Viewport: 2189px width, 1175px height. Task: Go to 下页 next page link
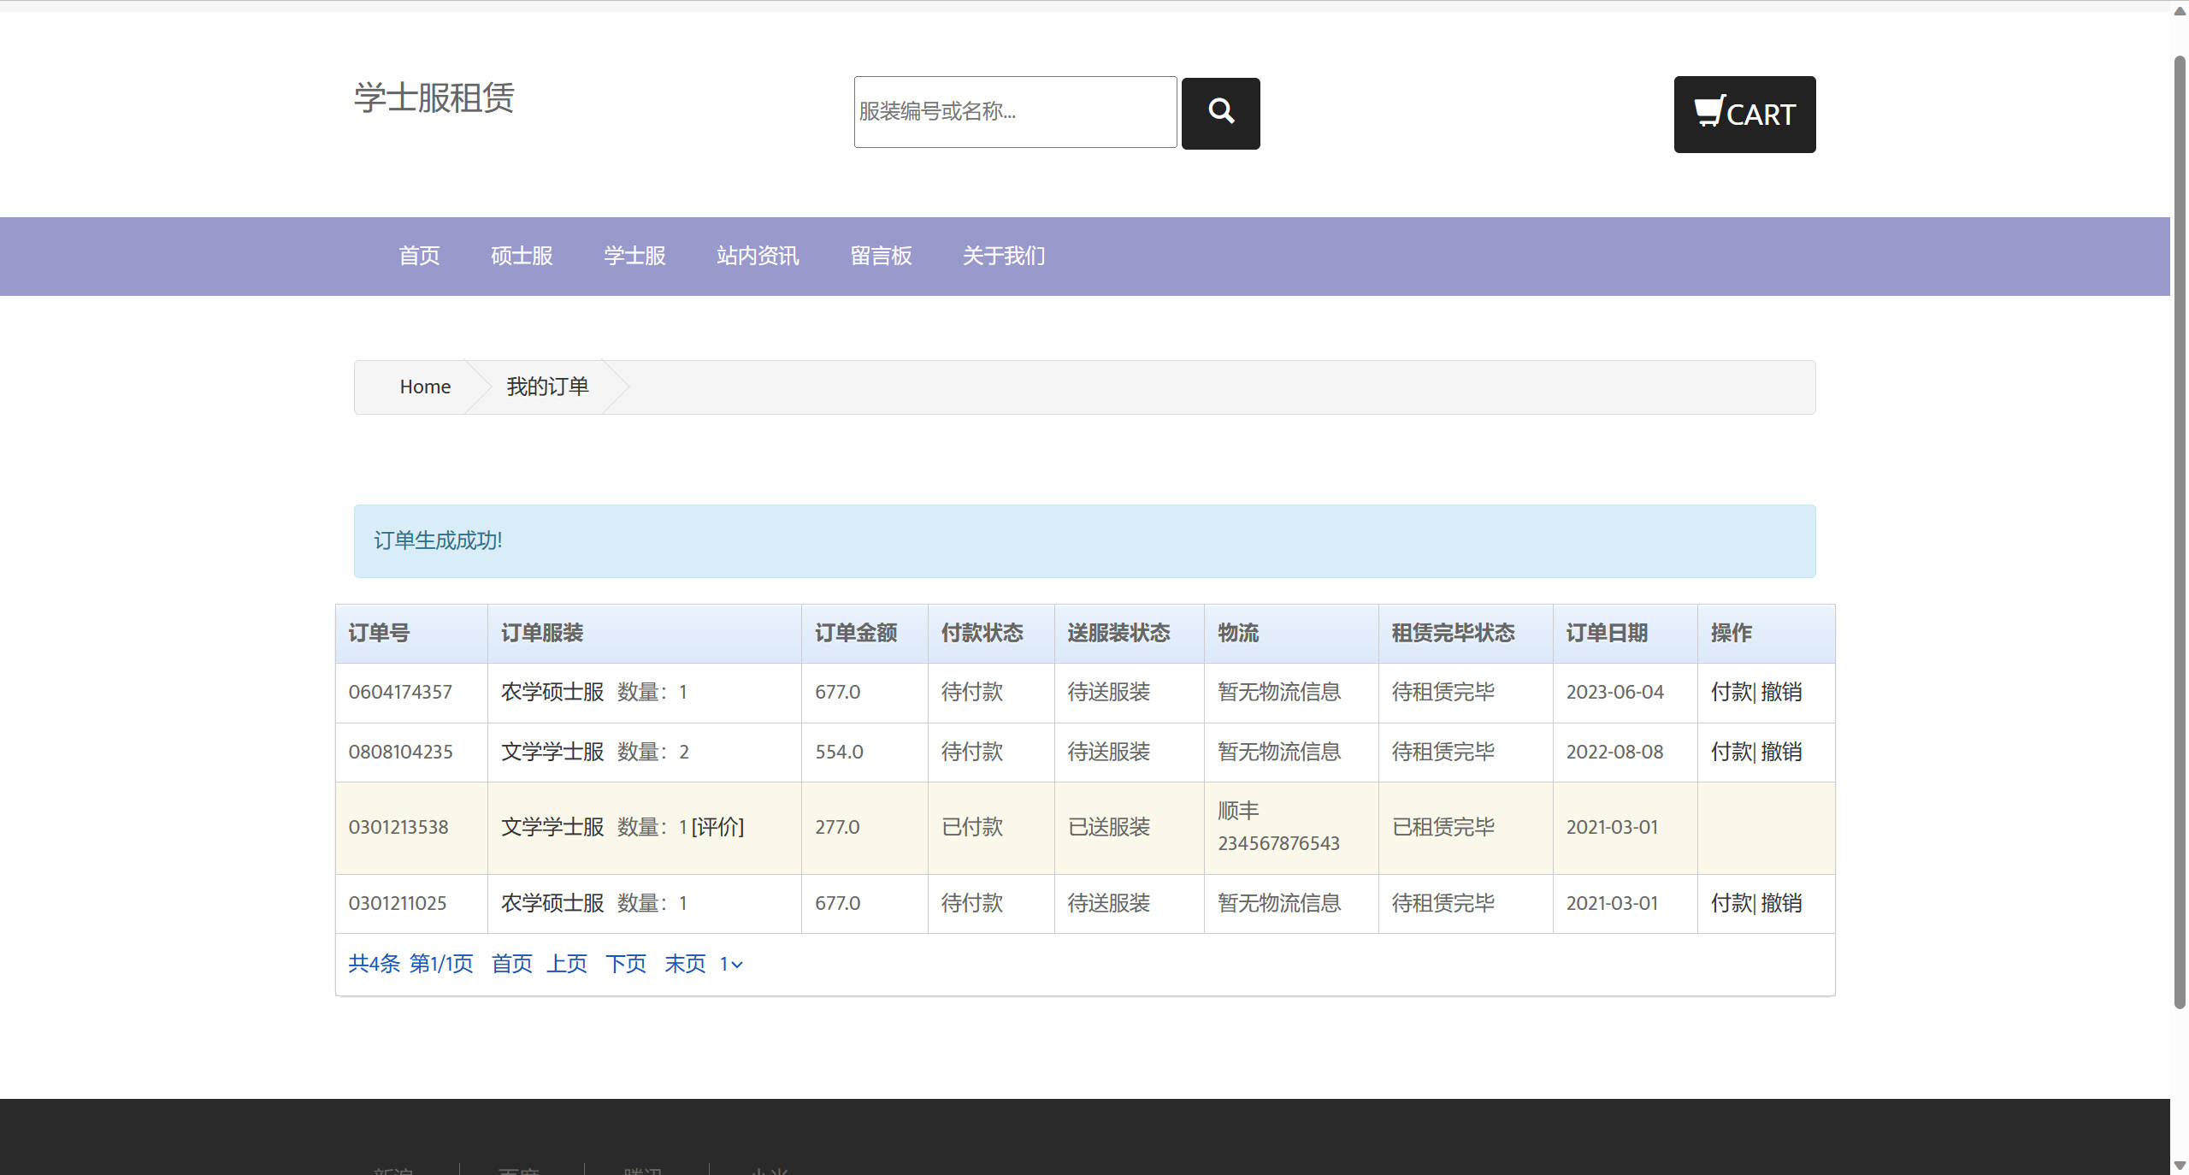(626, 964)
